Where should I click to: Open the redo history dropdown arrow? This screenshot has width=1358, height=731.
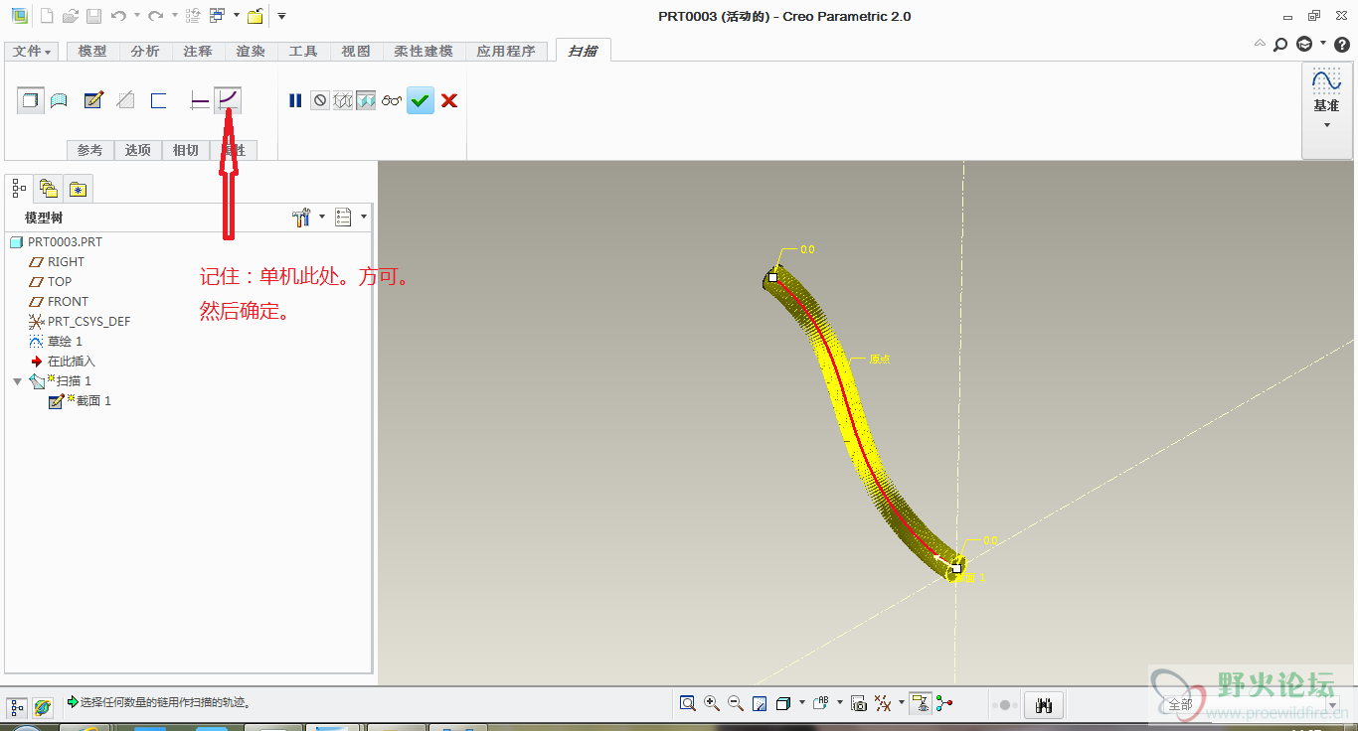point(173,16)
